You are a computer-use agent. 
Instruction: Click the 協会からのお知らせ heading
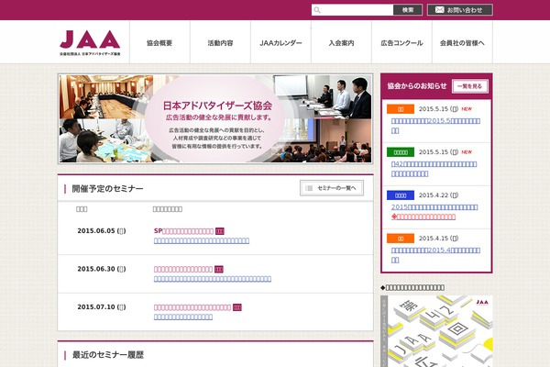click(x=417, y=86)
